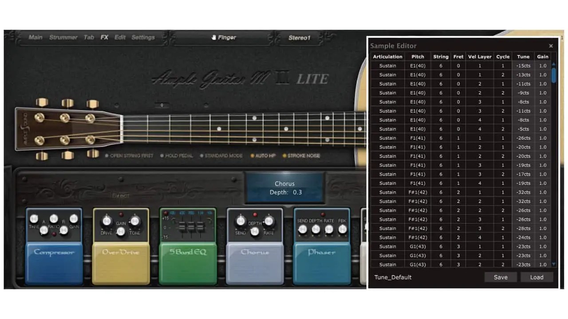
Task: Open the Main tab
Action: coord(35,38)
